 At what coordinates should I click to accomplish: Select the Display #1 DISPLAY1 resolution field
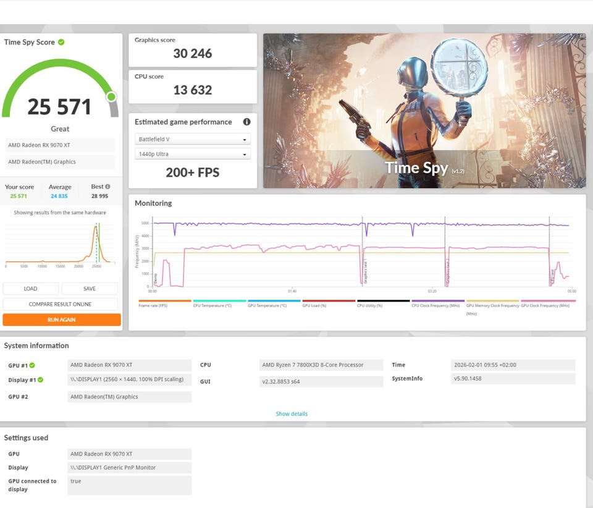coord(129,379)
